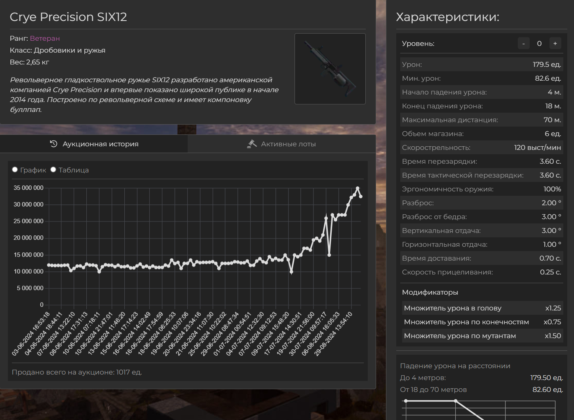Click the Горизонтальная отдача row
Viewport: 574px width, 420px height.
481,244
